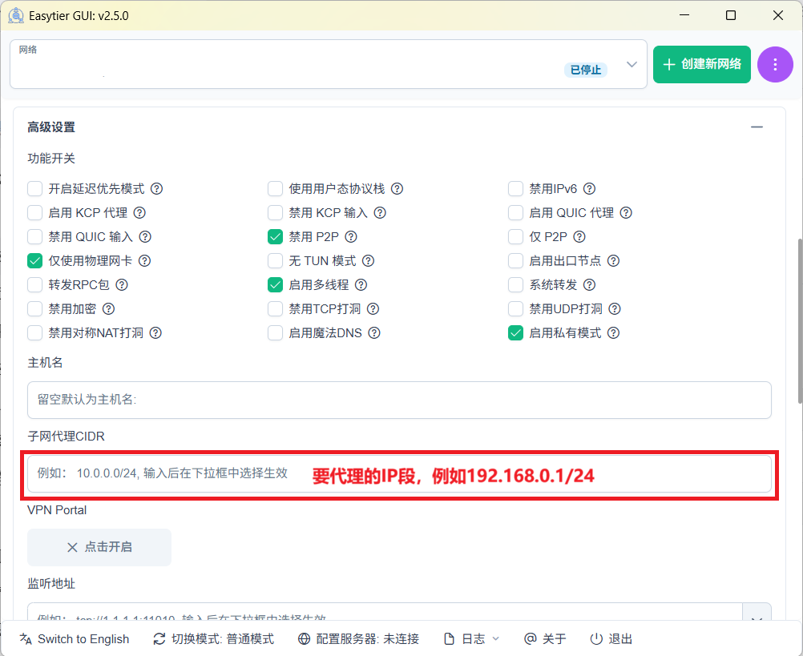Image resolution: width=803 pixels, height=656 pixels.
Task: Click 切换模式: 普通模式
Action: 213,639
